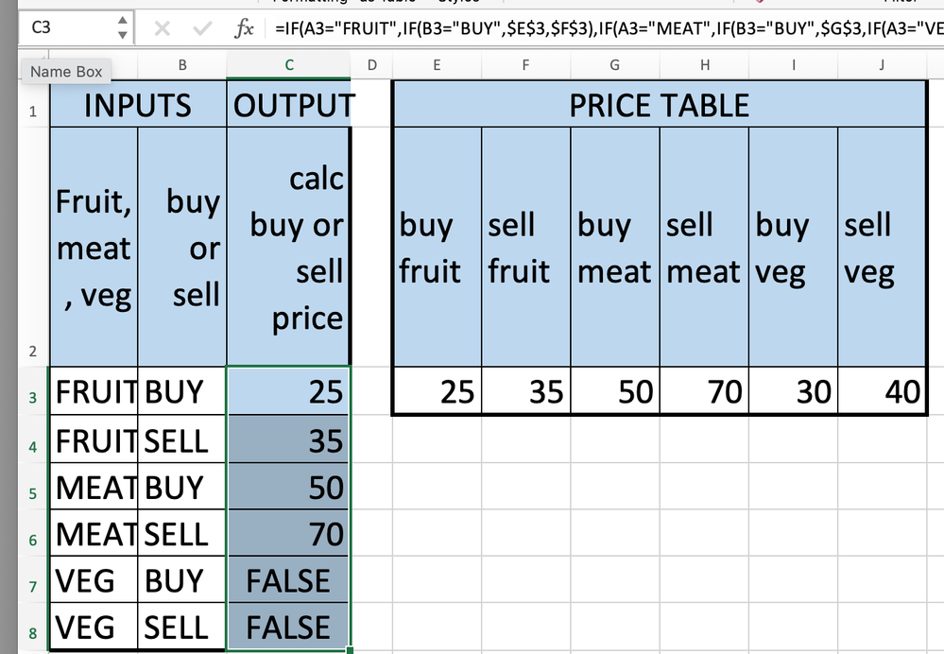Image resolution: width=944 pixels, height=654 pixels.
Task: Click the Cancel X icon in formula bar
Action: 162,28
